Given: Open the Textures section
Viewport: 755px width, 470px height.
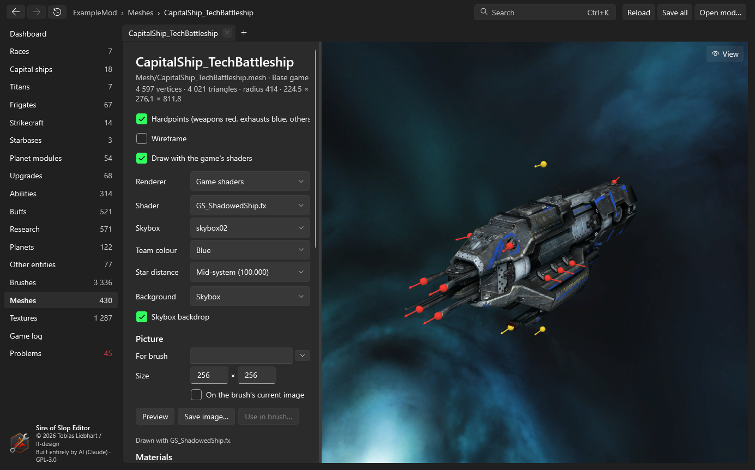Looking at the screenshot, I should pyautogui.click(x=61, y=318).
